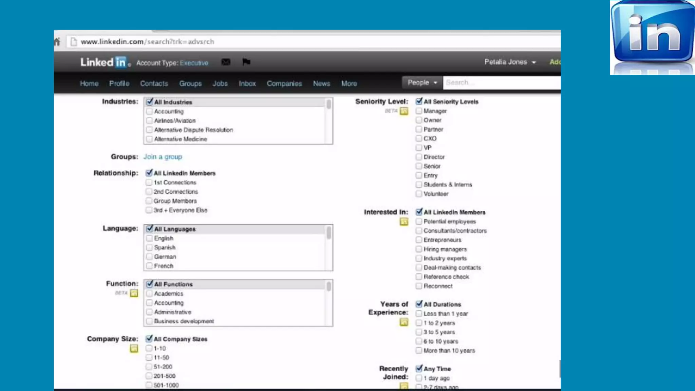Click premium badge next to Seniority Level

(404, 111)
